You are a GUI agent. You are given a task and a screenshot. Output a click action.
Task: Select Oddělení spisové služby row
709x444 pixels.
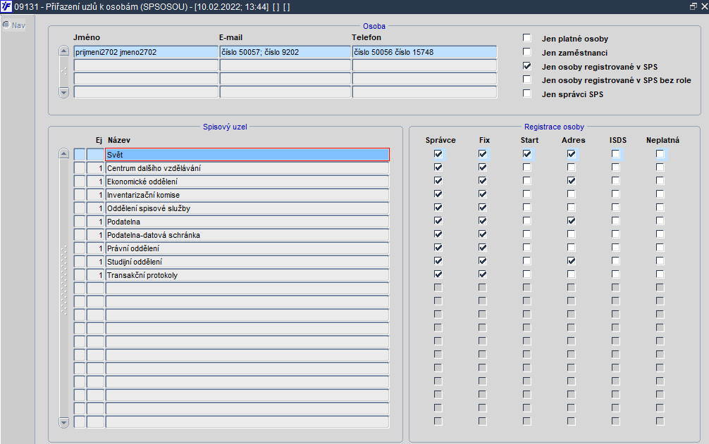(247, 208)
